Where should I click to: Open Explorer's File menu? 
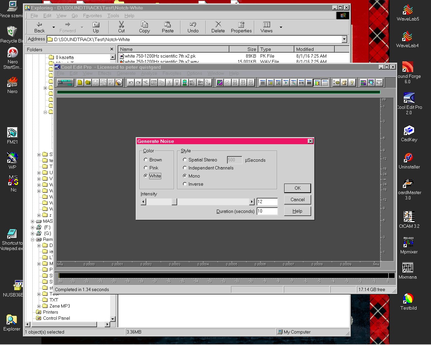coord(34,15)
